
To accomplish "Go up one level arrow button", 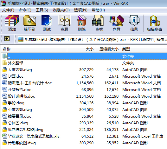I will tap(7, 39).
